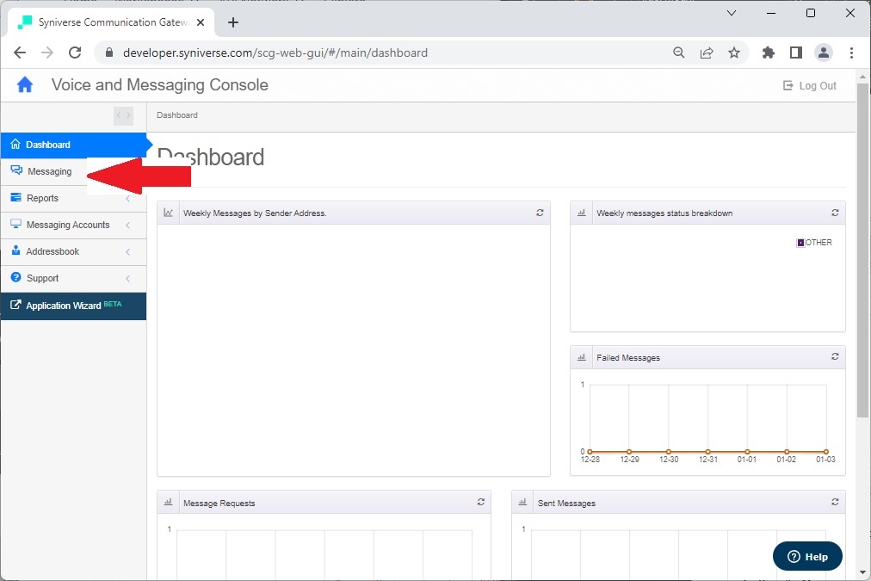Click the Application Wizard external link icon
Screen dimensions: 871x581
pos(15,305)
